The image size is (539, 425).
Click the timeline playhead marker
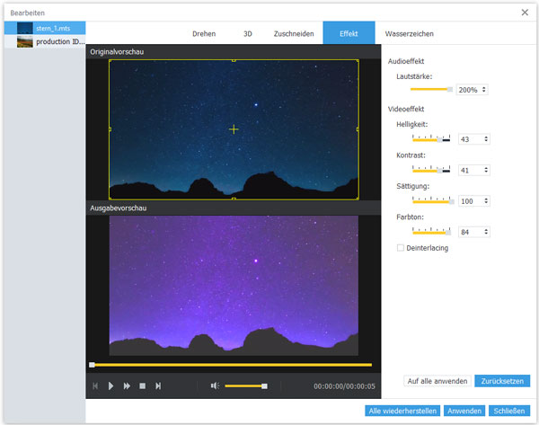pyautogui.click(x=92, y=365)
